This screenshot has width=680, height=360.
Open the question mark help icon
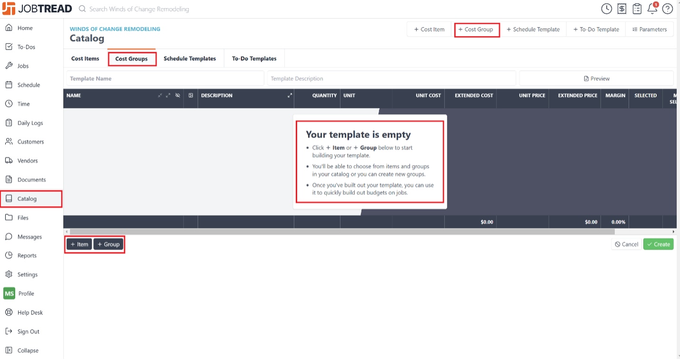668,9
